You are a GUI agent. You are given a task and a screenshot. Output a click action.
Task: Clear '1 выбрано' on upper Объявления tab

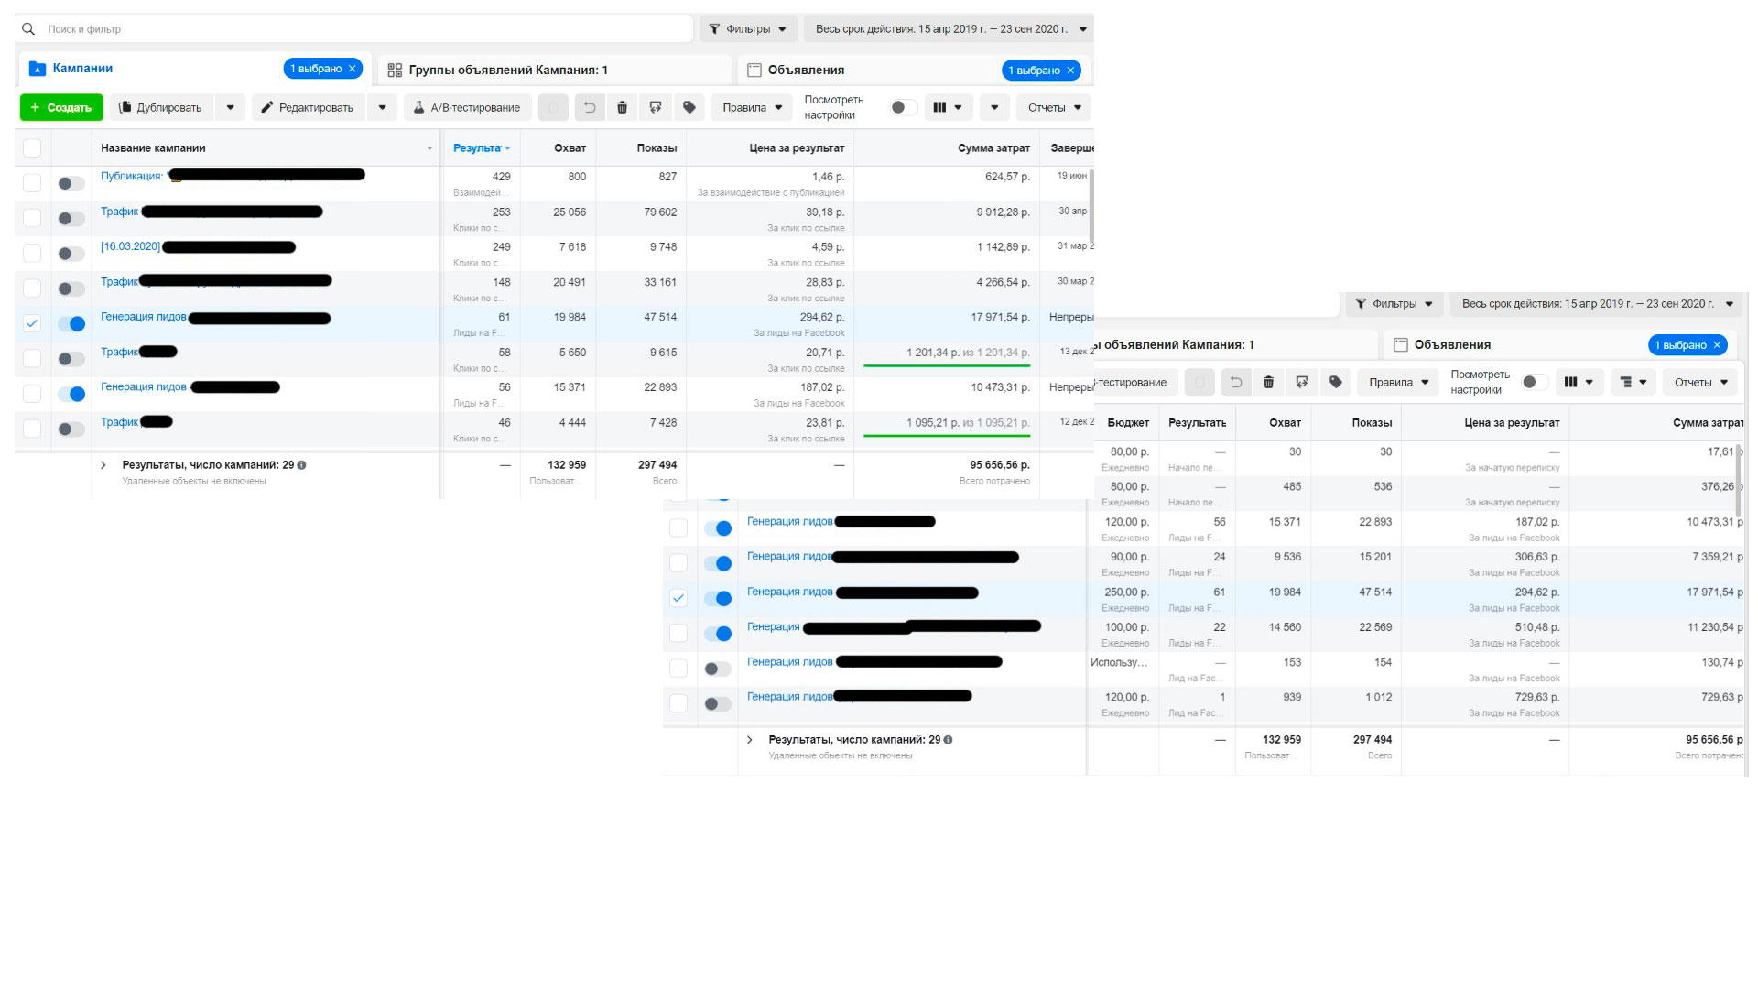pyautogui.click(x=1070, y=71)
